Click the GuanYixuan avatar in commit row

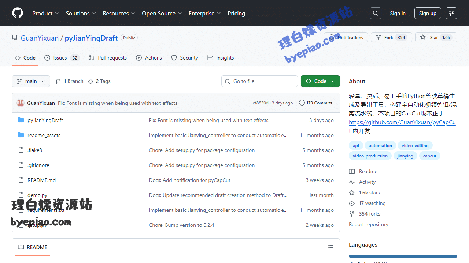pos(21,103)
